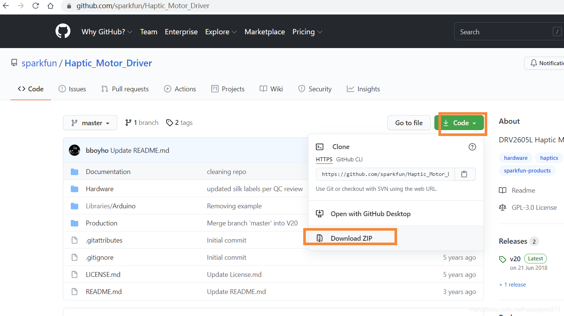Image resolution: width=564 pixels, height=316 pixels.
Task: Switch to the Issues tab
Action: (x=72, y=89)
